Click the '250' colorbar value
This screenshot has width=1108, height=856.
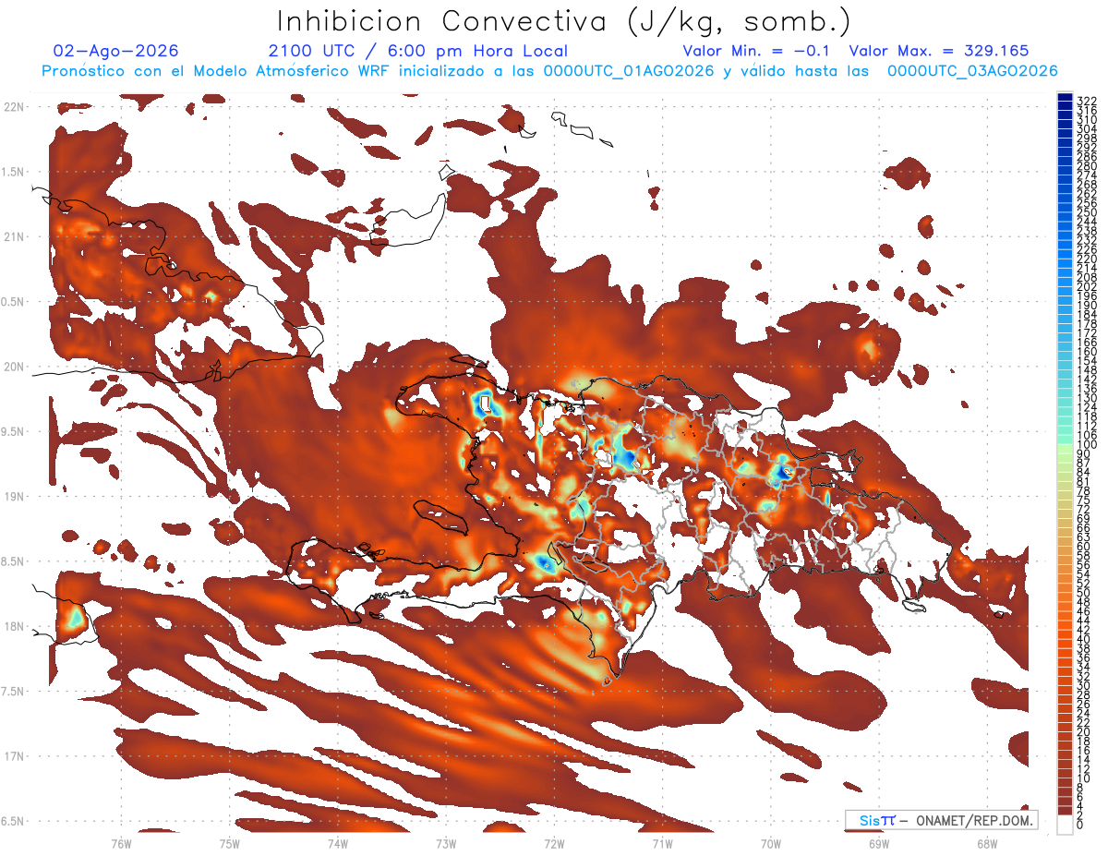tap(1087, 212)
